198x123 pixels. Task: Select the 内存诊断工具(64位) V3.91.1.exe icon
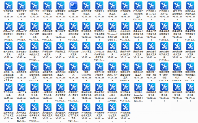(x=164, y=6)
